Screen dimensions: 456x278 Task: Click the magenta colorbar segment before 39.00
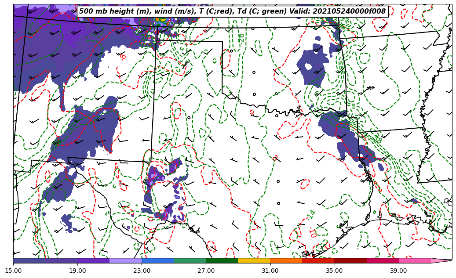click(x=382, y=260)
